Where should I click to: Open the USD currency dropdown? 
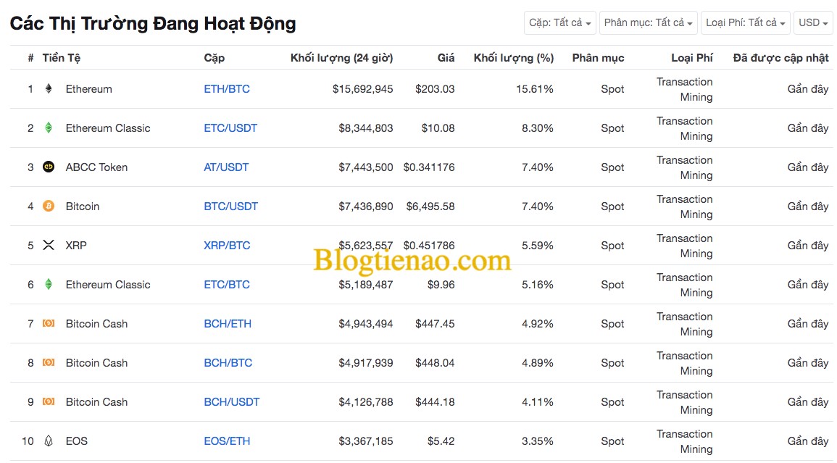[x=813, y=23]
